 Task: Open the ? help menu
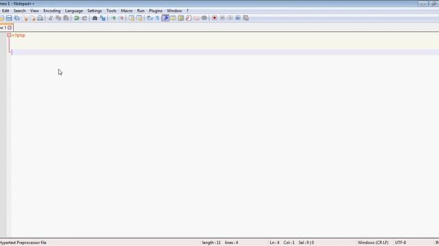187,11
